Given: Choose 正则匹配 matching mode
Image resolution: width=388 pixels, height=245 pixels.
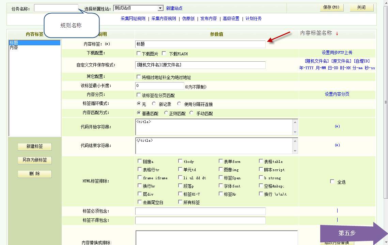Looking at the screenshot, I should click(x=166, y=112).
